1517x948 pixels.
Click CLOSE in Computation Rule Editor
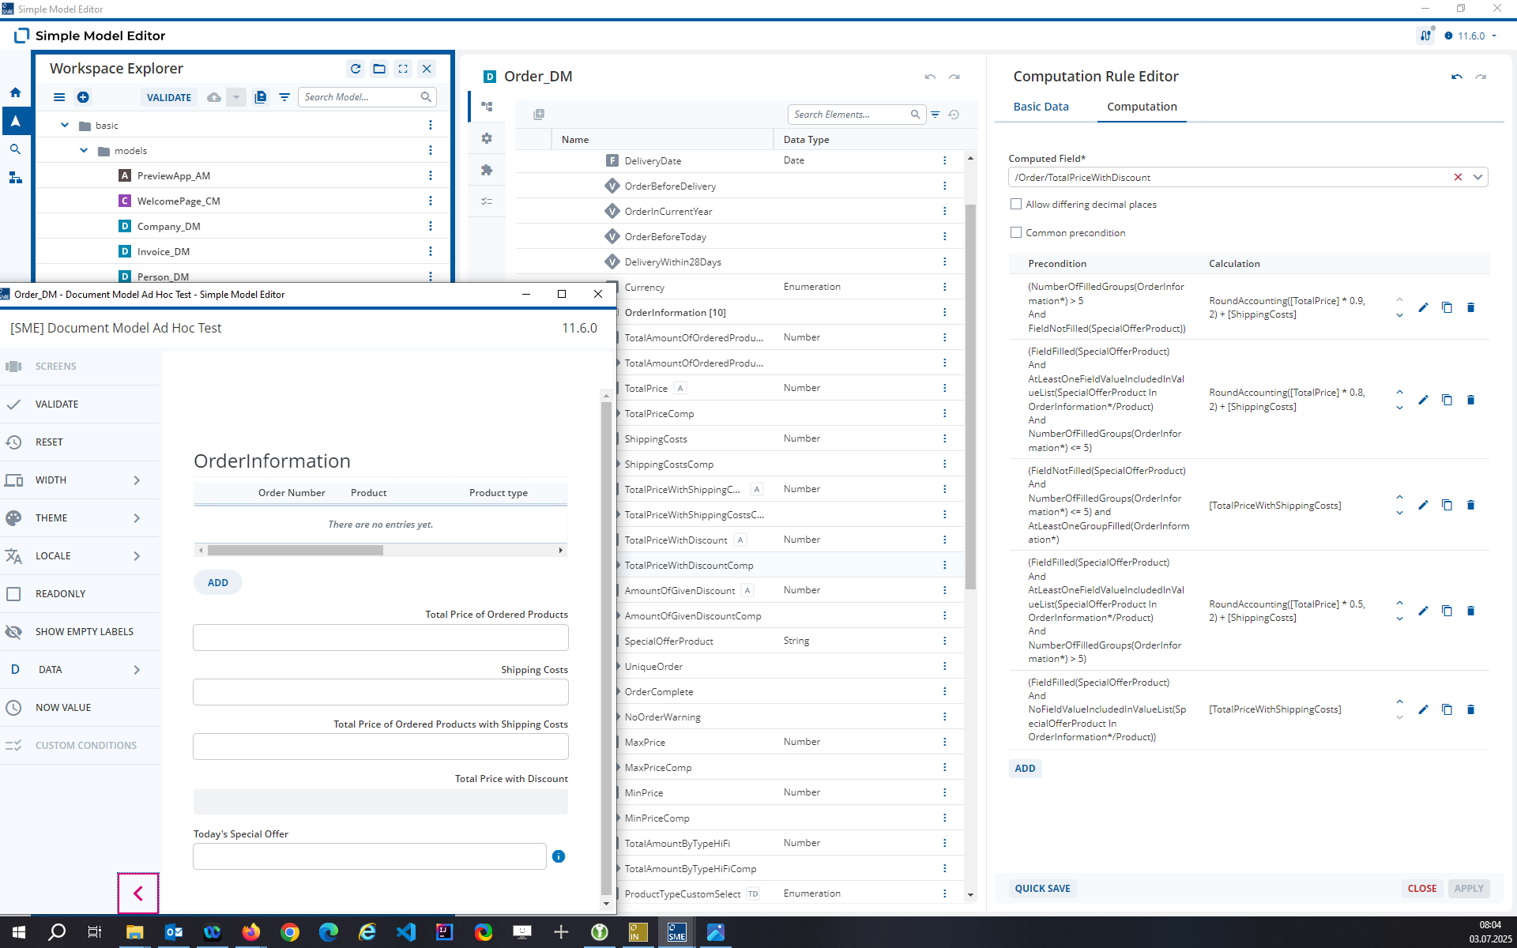click(x=1422, y=889)
